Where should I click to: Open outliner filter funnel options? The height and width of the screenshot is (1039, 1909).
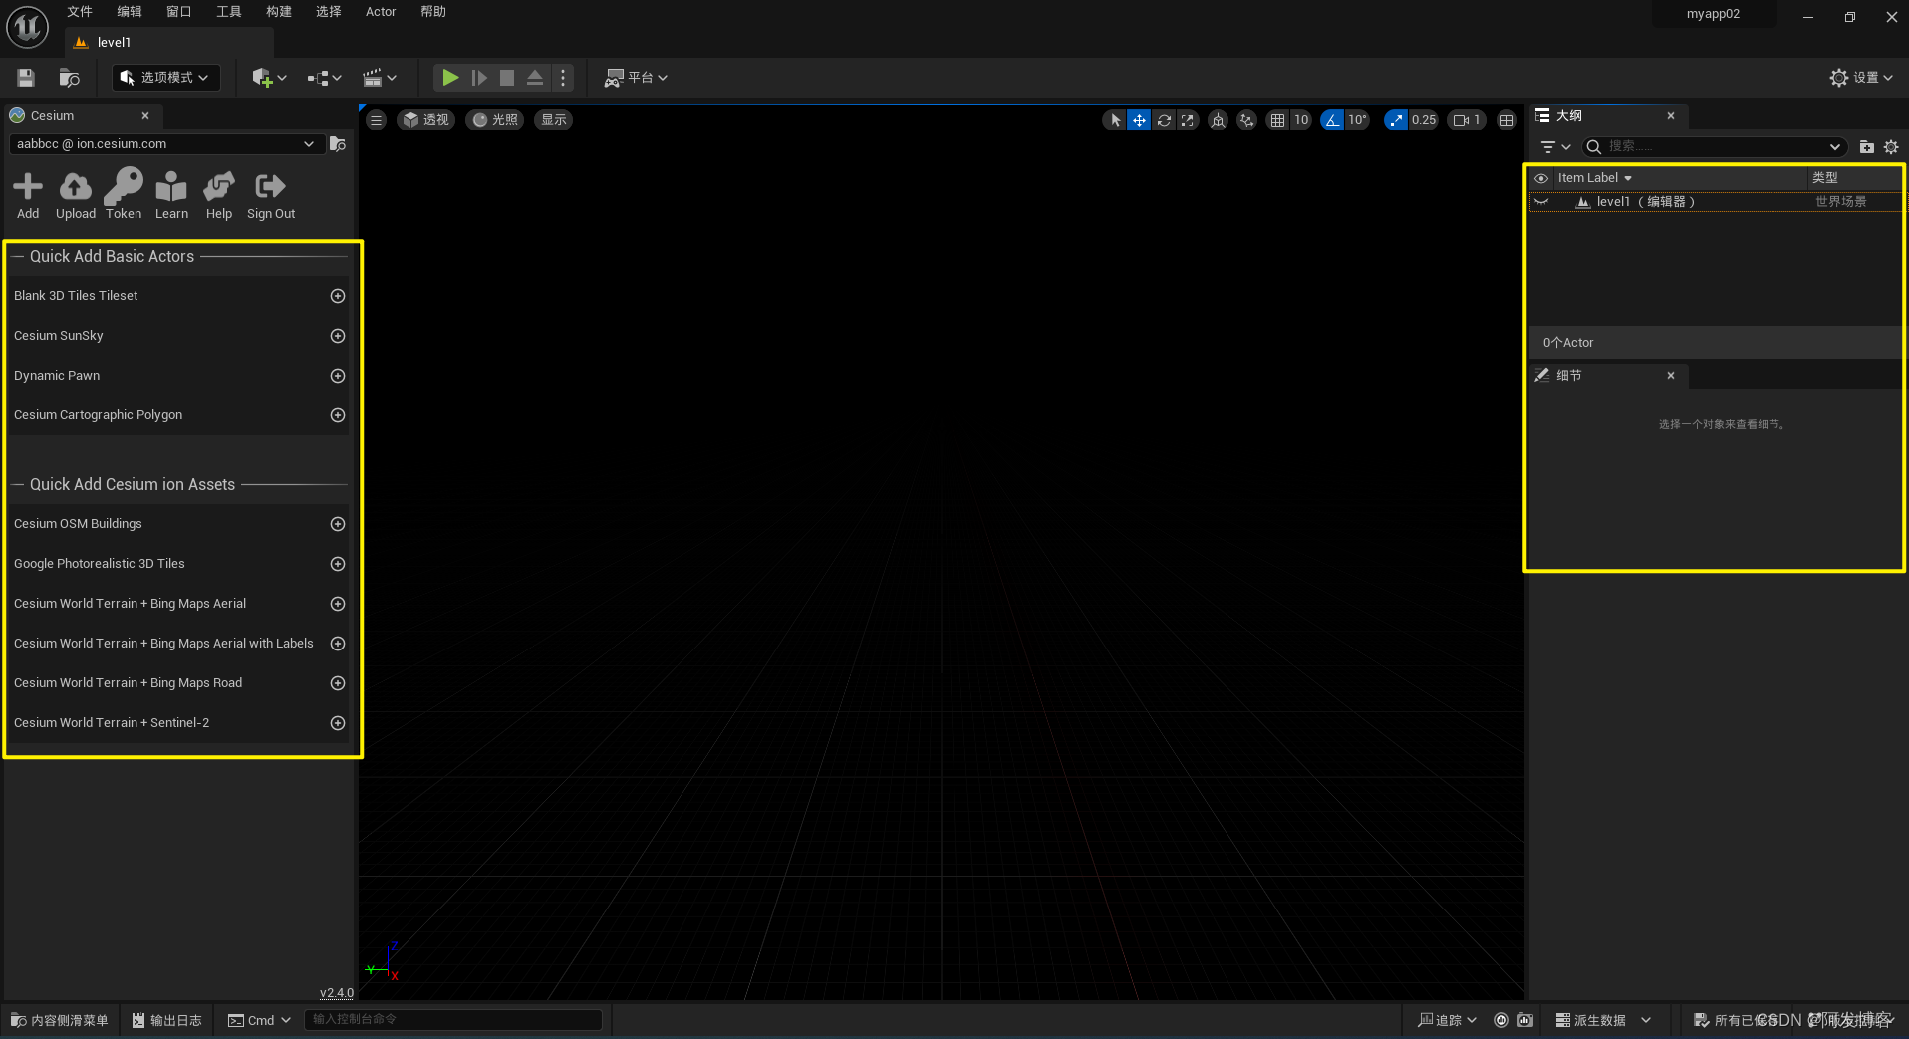pos(1555,147)
